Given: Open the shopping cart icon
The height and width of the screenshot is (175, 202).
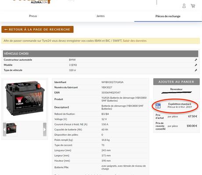Looking at the screenshot, I should click(193, 6).
